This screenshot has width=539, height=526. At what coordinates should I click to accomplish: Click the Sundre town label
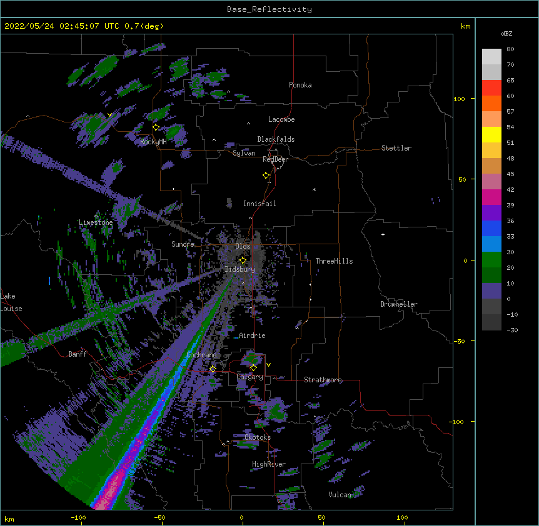[183, 244]
